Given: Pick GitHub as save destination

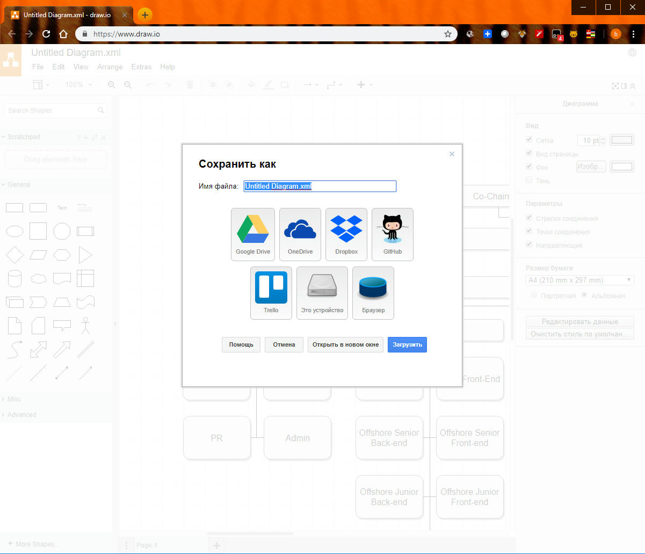Looking at the screenshot, I should click(x=393, y=235).
